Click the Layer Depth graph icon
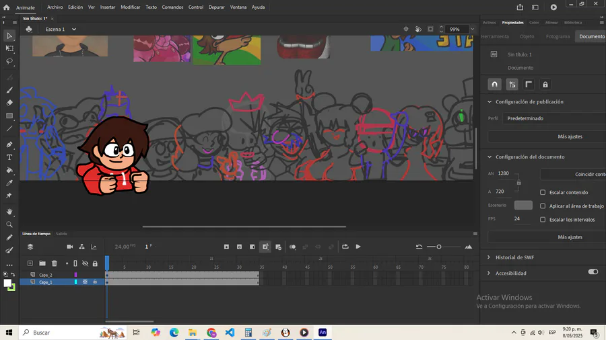The width and height of the screenshot is (606, 340). click(x=94, y=247)
